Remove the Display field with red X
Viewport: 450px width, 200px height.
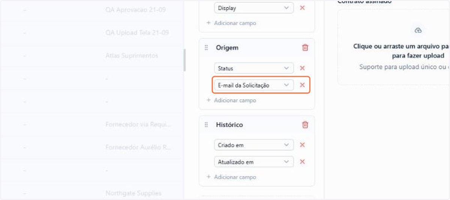pos(302,8)
